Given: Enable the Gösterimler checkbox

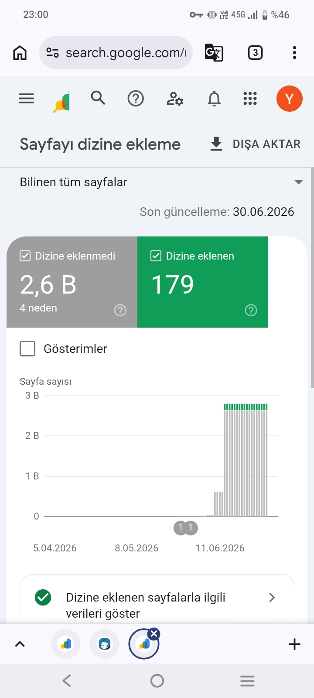Looking at the screenshot, I should coord(27,349).
